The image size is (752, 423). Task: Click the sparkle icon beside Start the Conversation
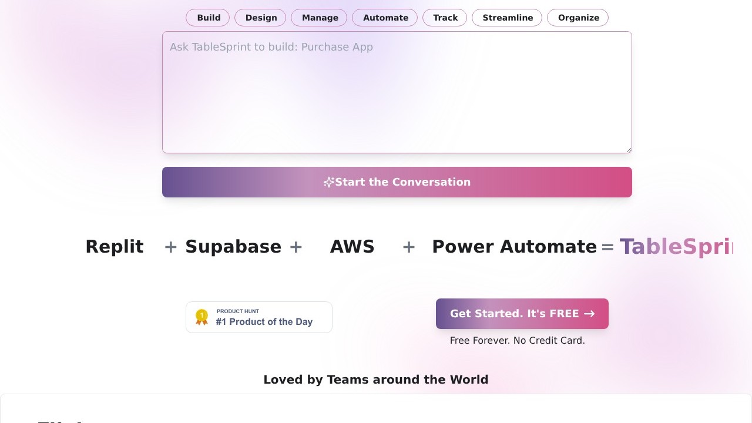pyautogui.click(x=329, y=182)
